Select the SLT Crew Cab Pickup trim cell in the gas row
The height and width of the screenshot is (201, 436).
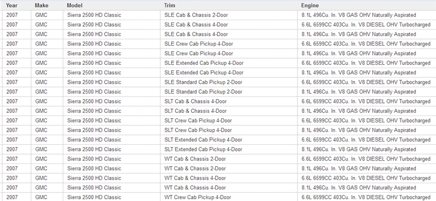click(x=229, y=130)
